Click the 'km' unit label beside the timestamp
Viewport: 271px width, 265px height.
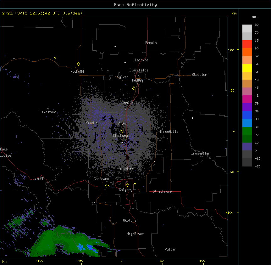pyautogui.click(x=234, y=13)
